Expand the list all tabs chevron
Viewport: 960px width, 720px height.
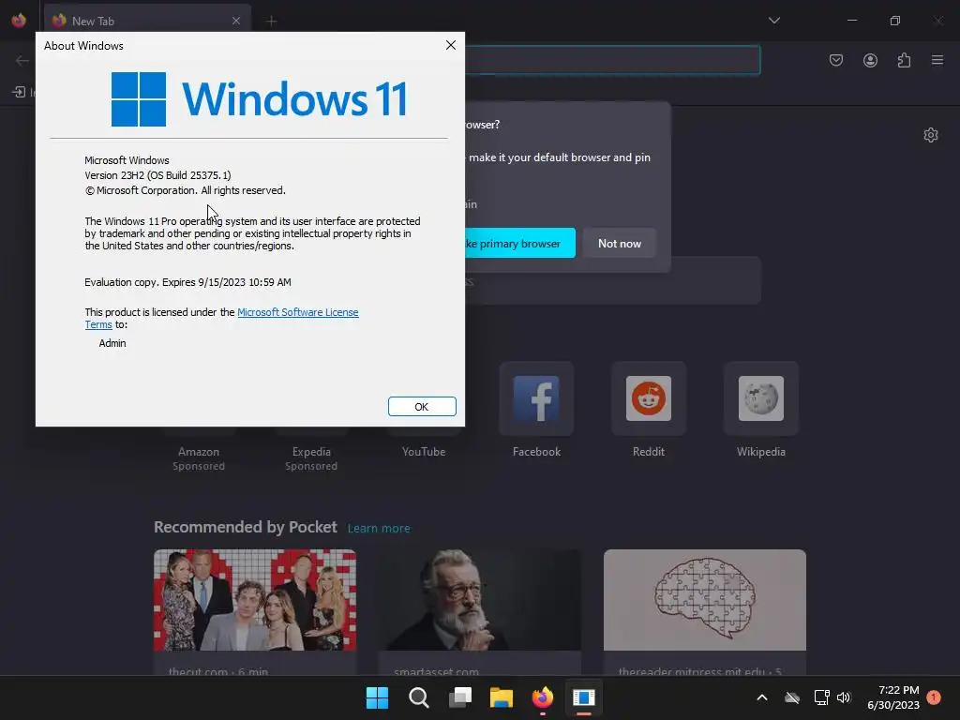(774, 21)
